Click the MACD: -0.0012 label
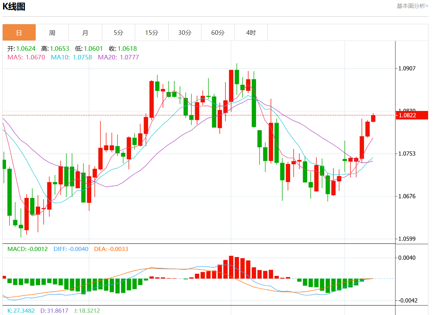 [28, 249]
